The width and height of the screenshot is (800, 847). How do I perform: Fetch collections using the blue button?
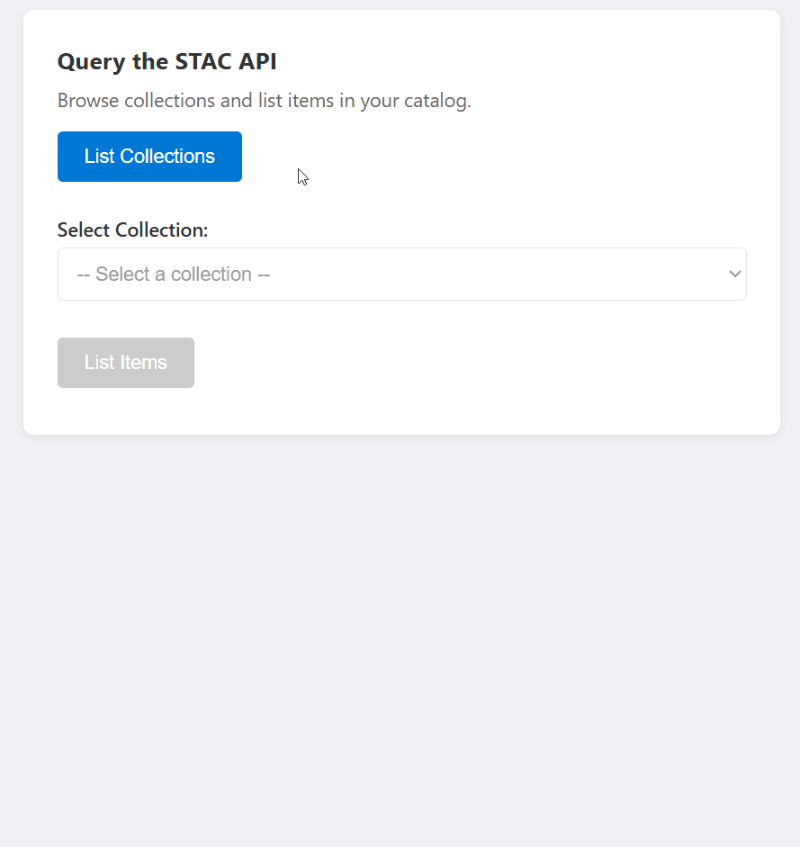click(x=149, y=157)
